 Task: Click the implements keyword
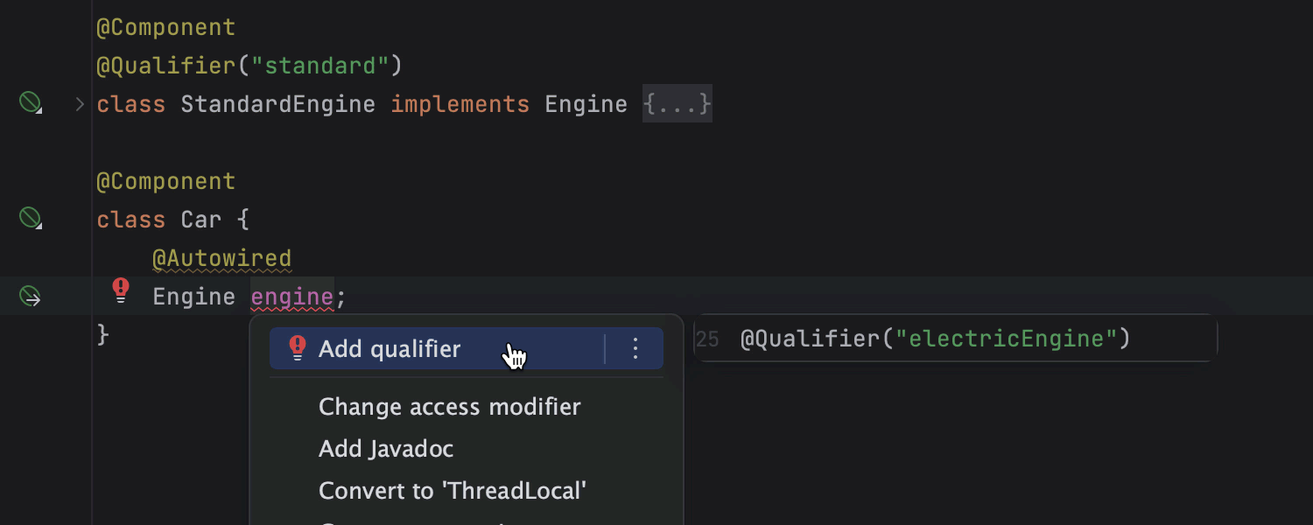tap(460, 105)
